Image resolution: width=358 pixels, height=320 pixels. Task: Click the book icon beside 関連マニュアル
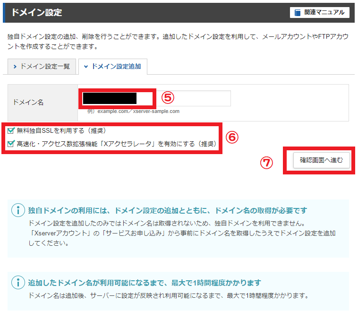tap(297, 12)
